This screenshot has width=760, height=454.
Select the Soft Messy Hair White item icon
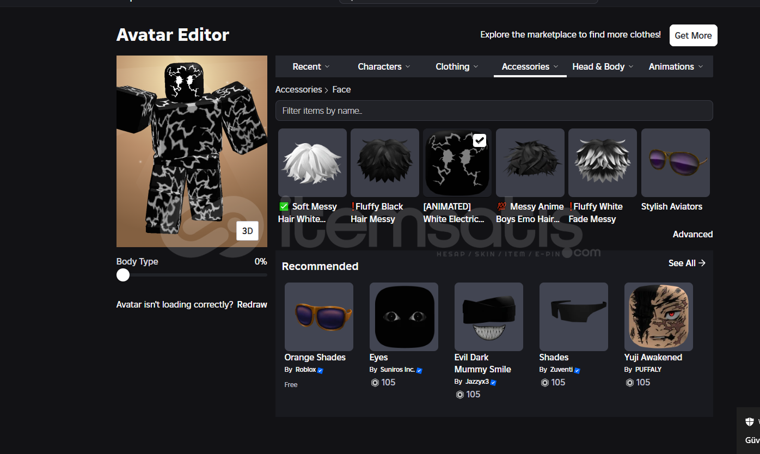[312, 163]
